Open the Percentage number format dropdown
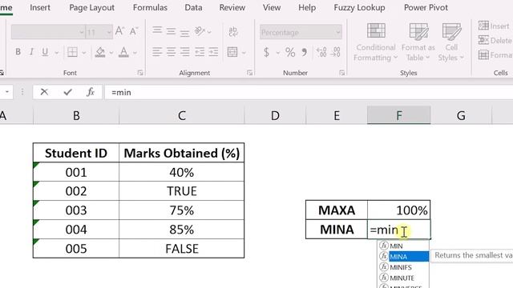 tap(301, 32)
